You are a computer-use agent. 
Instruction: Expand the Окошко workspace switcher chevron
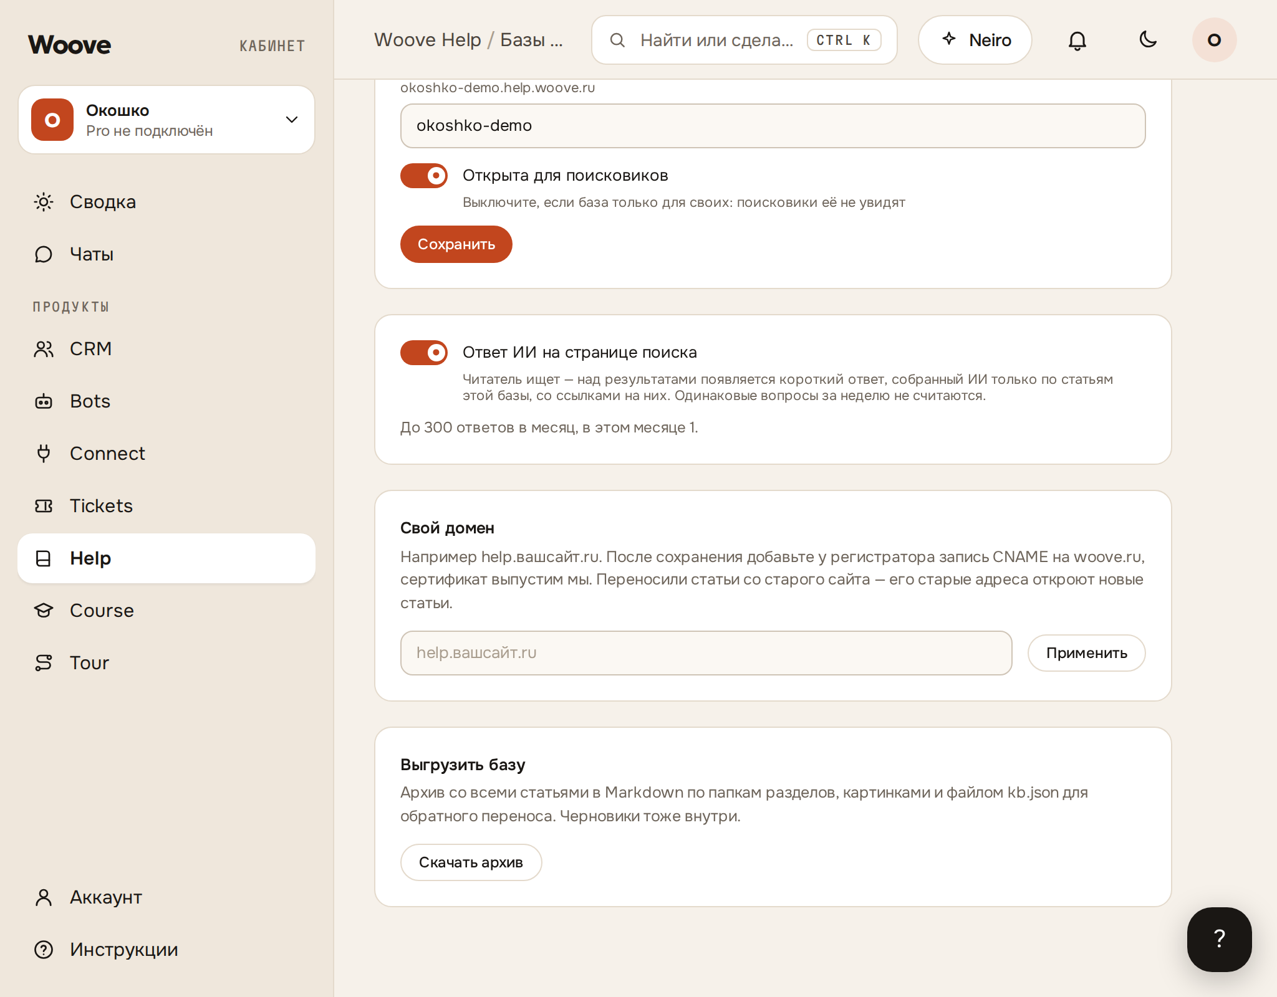[292, 120]
